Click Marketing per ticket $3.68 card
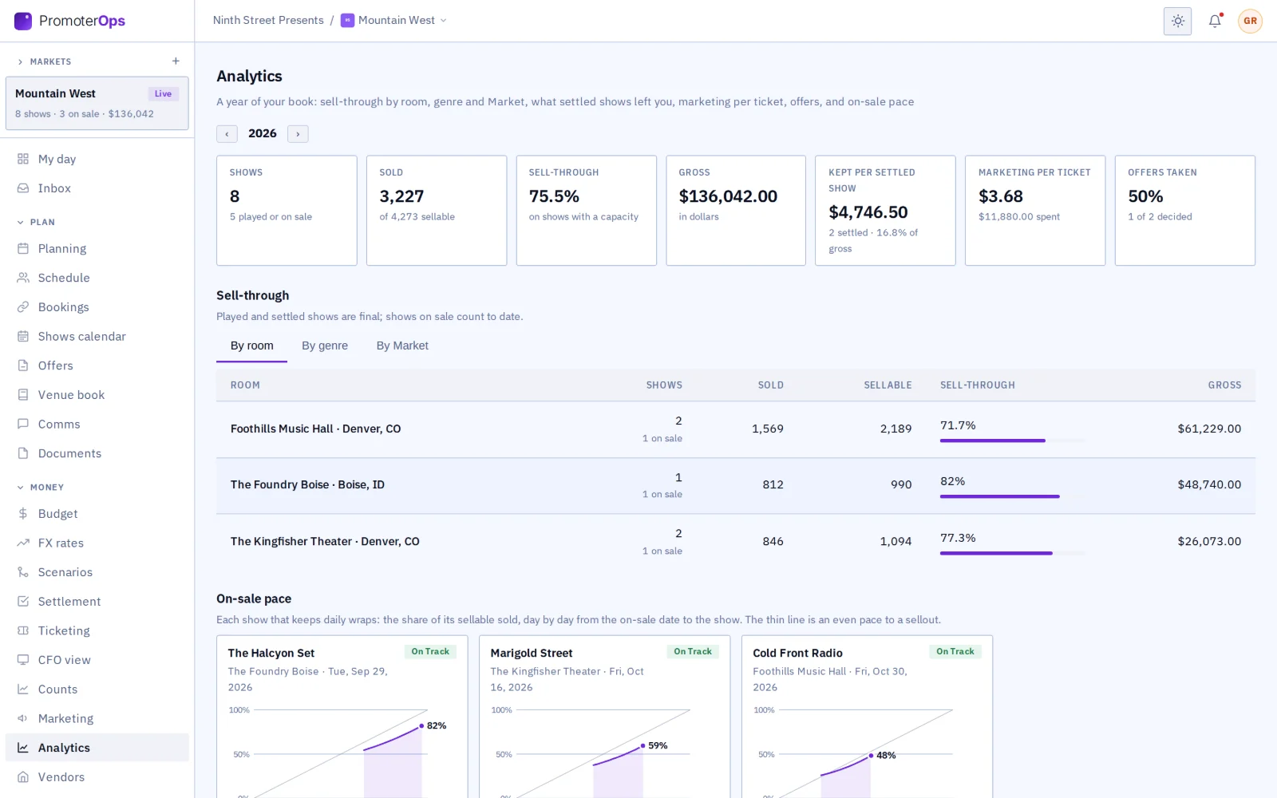The width and height of the screenshot is (1277, 798). tap(1035, 211)
